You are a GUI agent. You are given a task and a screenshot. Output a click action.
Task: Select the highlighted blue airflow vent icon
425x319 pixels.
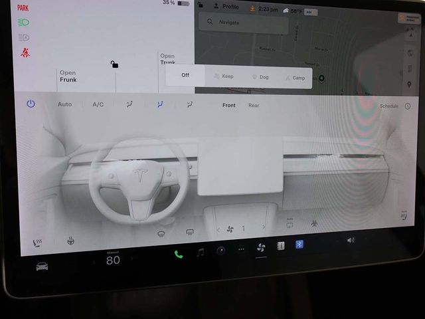click(x=160, y=104)
